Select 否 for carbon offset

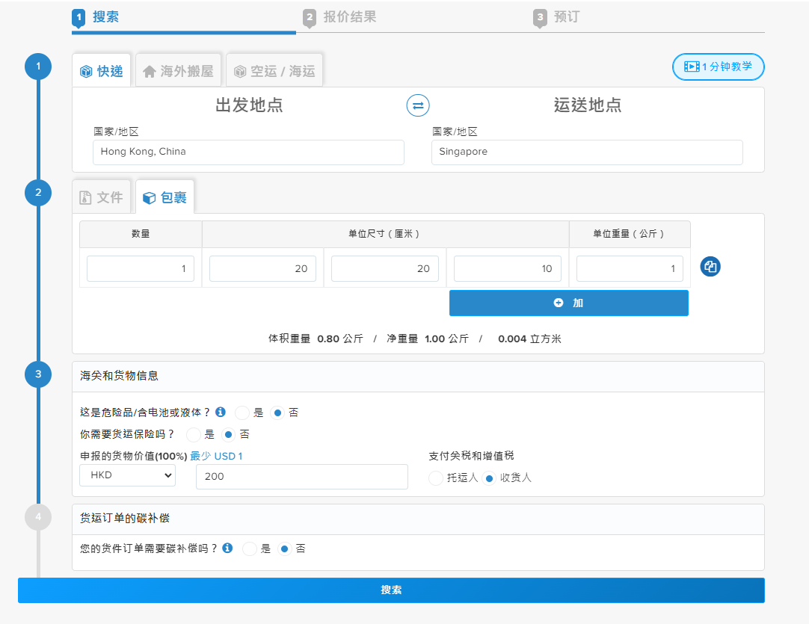pos(285,549)
